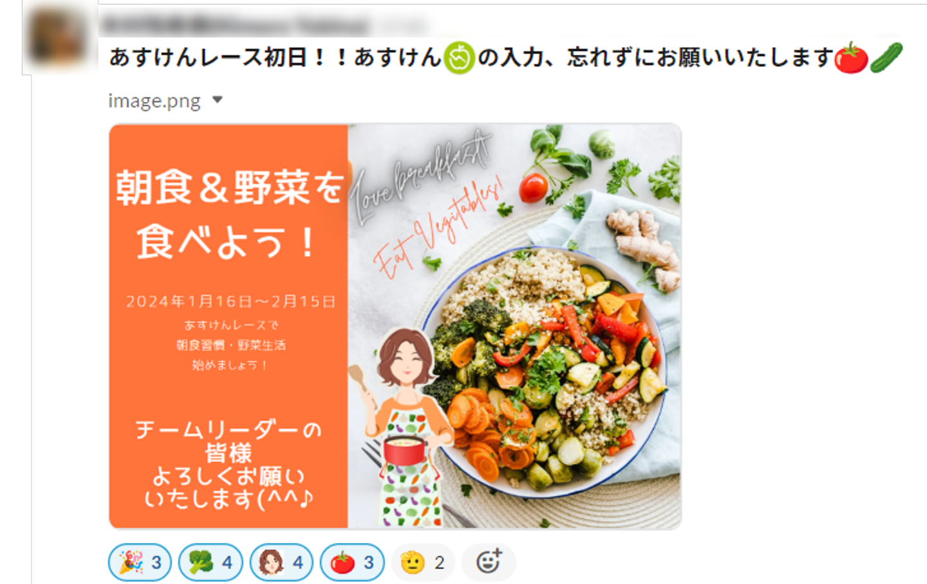This screenshot has width=927, height=584.
Task: Click the 2024年1月16日 date text in image
Action: (x=230, y=302)
